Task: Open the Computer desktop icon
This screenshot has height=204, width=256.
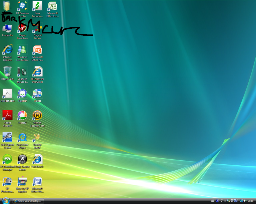Action: 7,30
